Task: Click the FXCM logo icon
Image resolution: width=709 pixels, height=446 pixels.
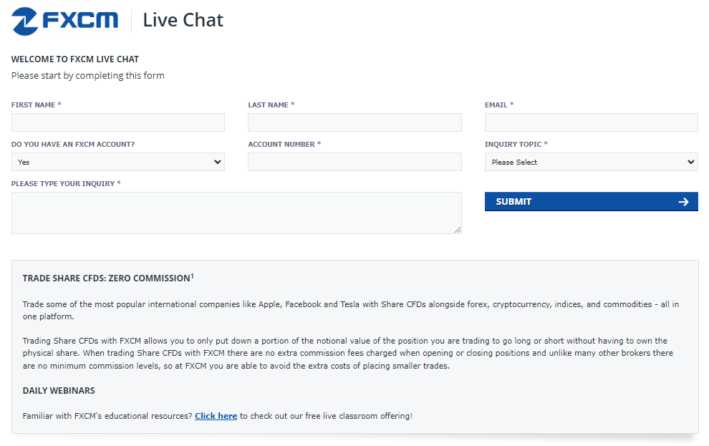Action: pos(24,21)
